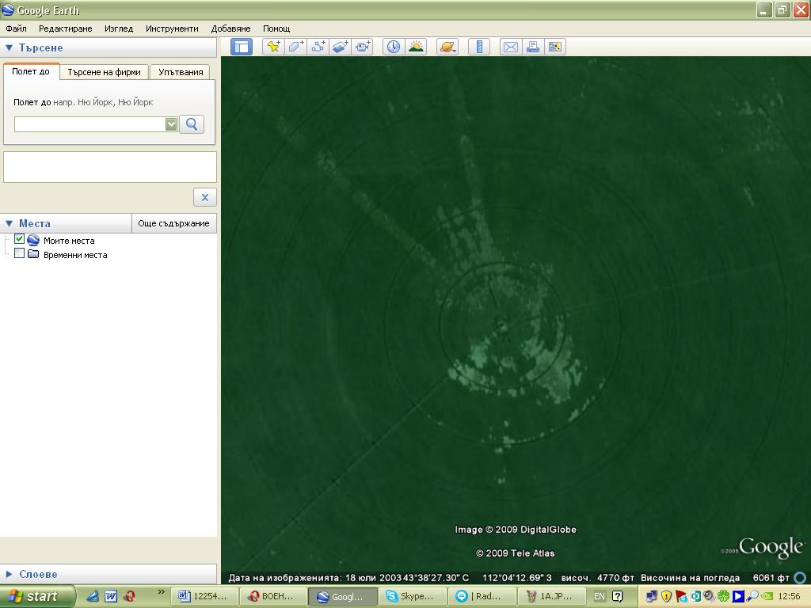The height and width of the screenshot is (608, 811).
Task: Clear search results with the X button
Action: (x=205, y=197)
